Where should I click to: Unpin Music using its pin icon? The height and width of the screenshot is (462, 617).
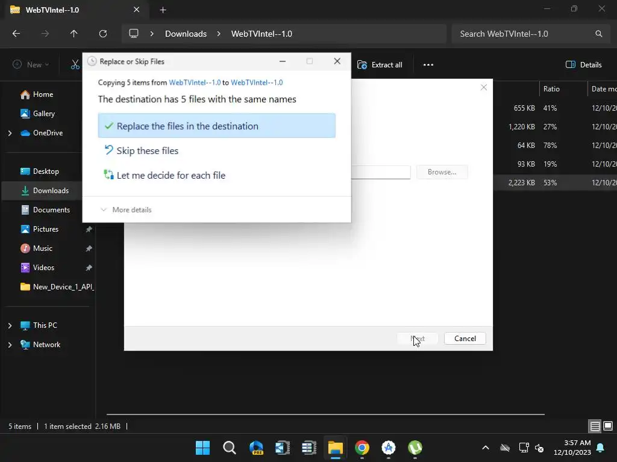[x=89, y=248]
